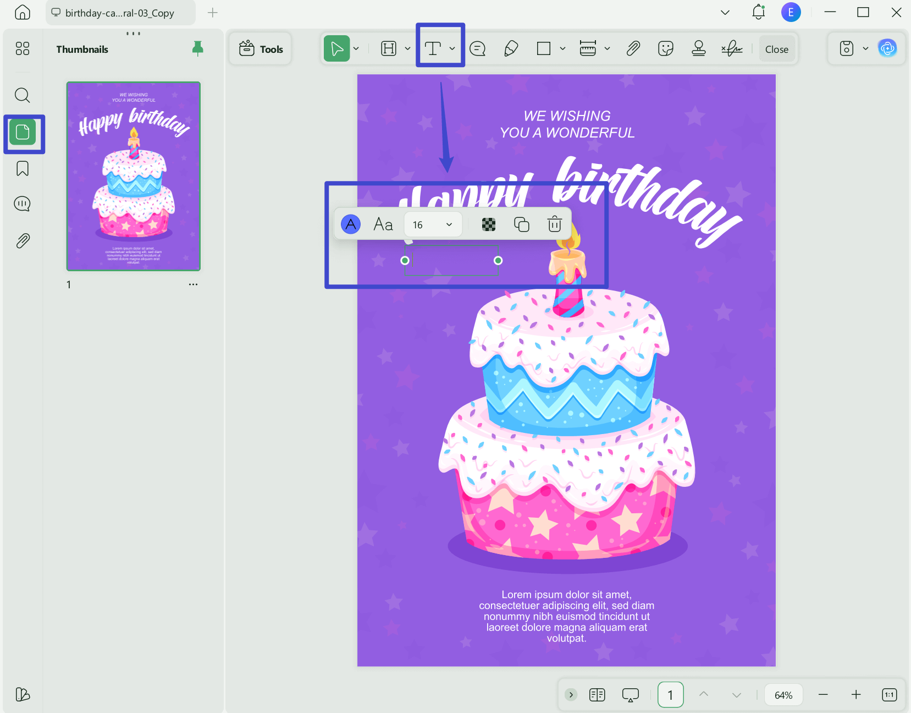Select the cursor selection tool
Image resolution: width=911 pixels, height=713 pixels.
[x=337, y=49]
